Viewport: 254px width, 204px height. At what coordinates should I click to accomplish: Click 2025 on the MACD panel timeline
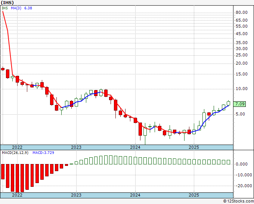[x=194, y=195]
